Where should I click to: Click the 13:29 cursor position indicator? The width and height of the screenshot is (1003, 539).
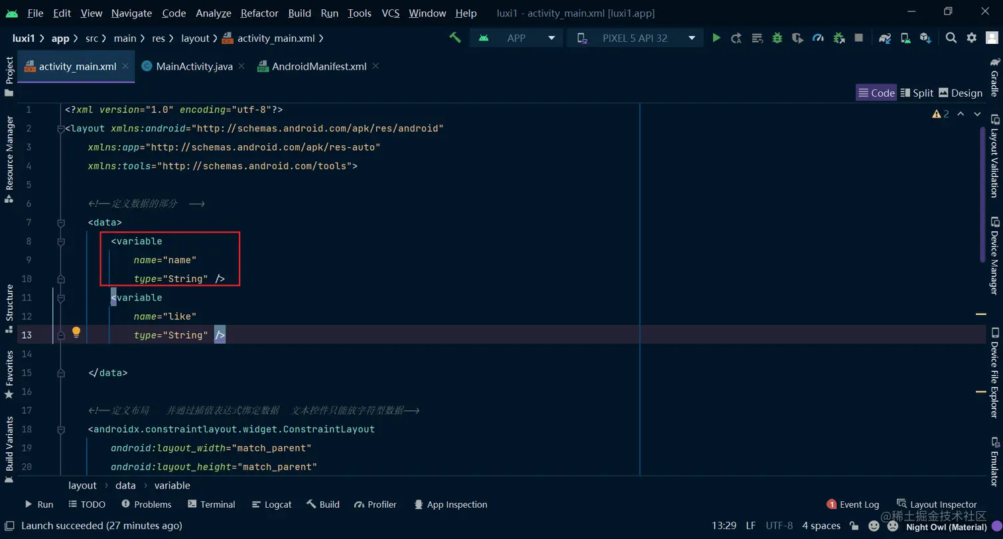(x=724, y=526)
